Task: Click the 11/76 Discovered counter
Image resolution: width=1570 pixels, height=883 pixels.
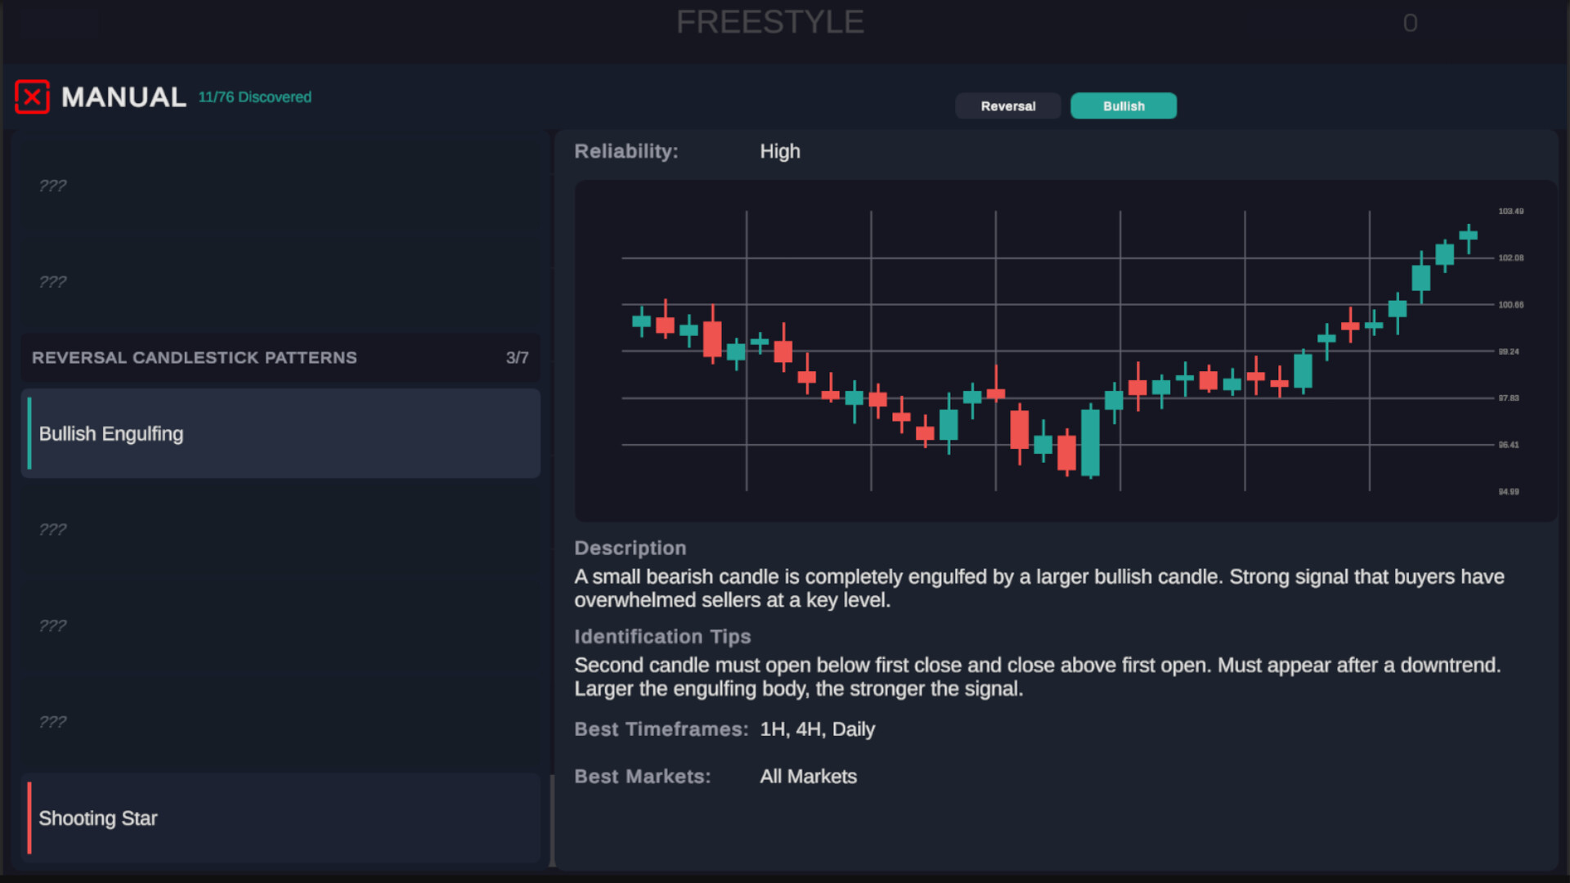Action: (255, 97)
